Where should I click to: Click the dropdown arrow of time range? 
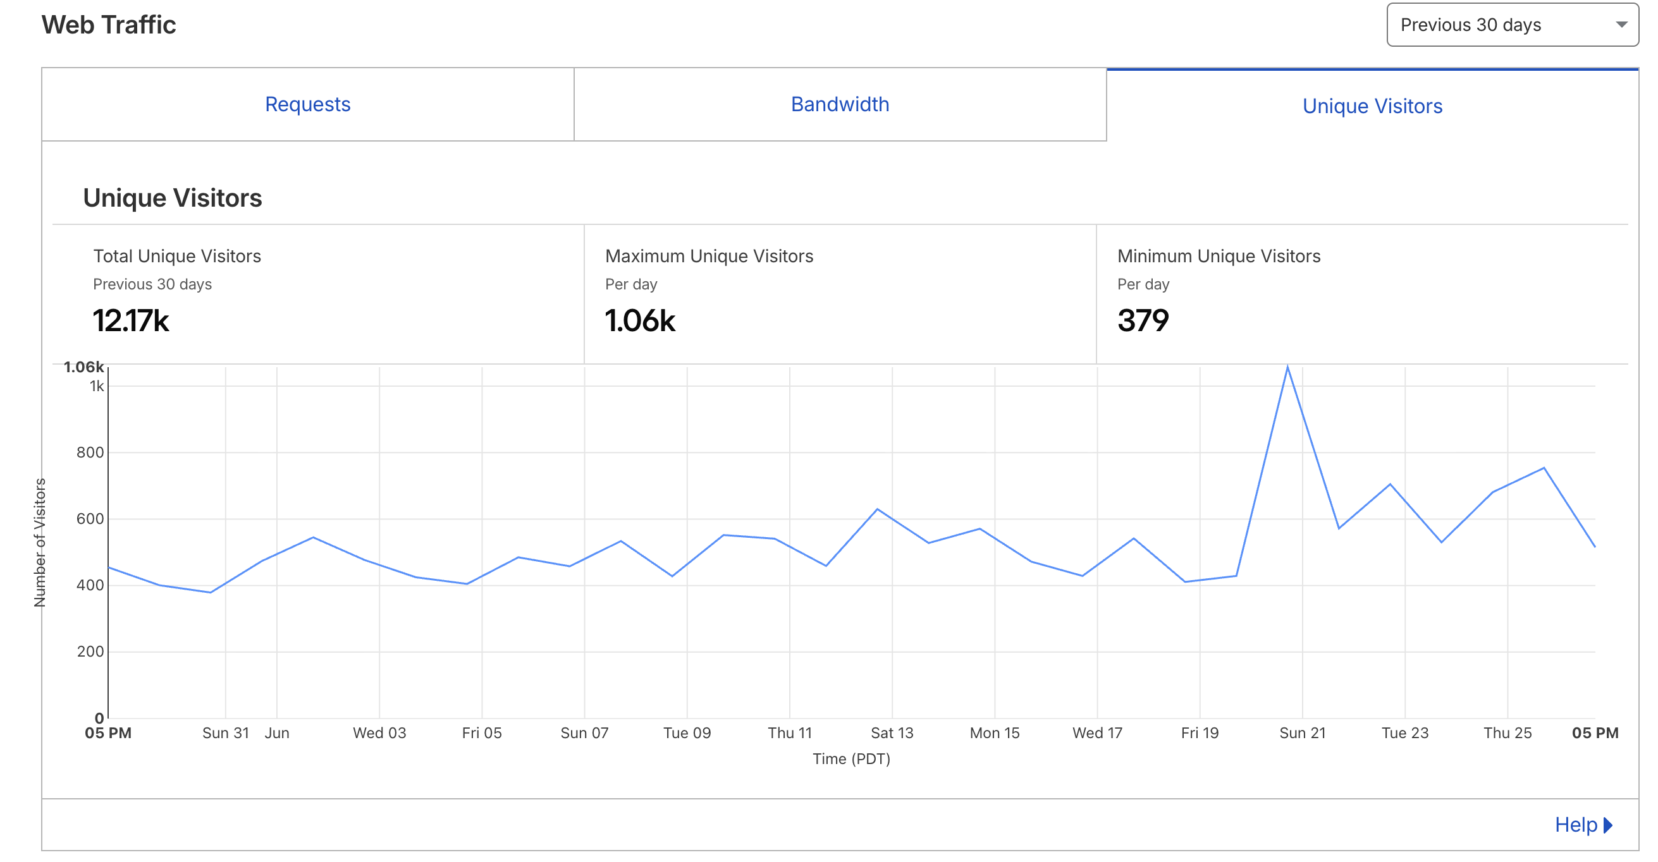pos(1621,25)
